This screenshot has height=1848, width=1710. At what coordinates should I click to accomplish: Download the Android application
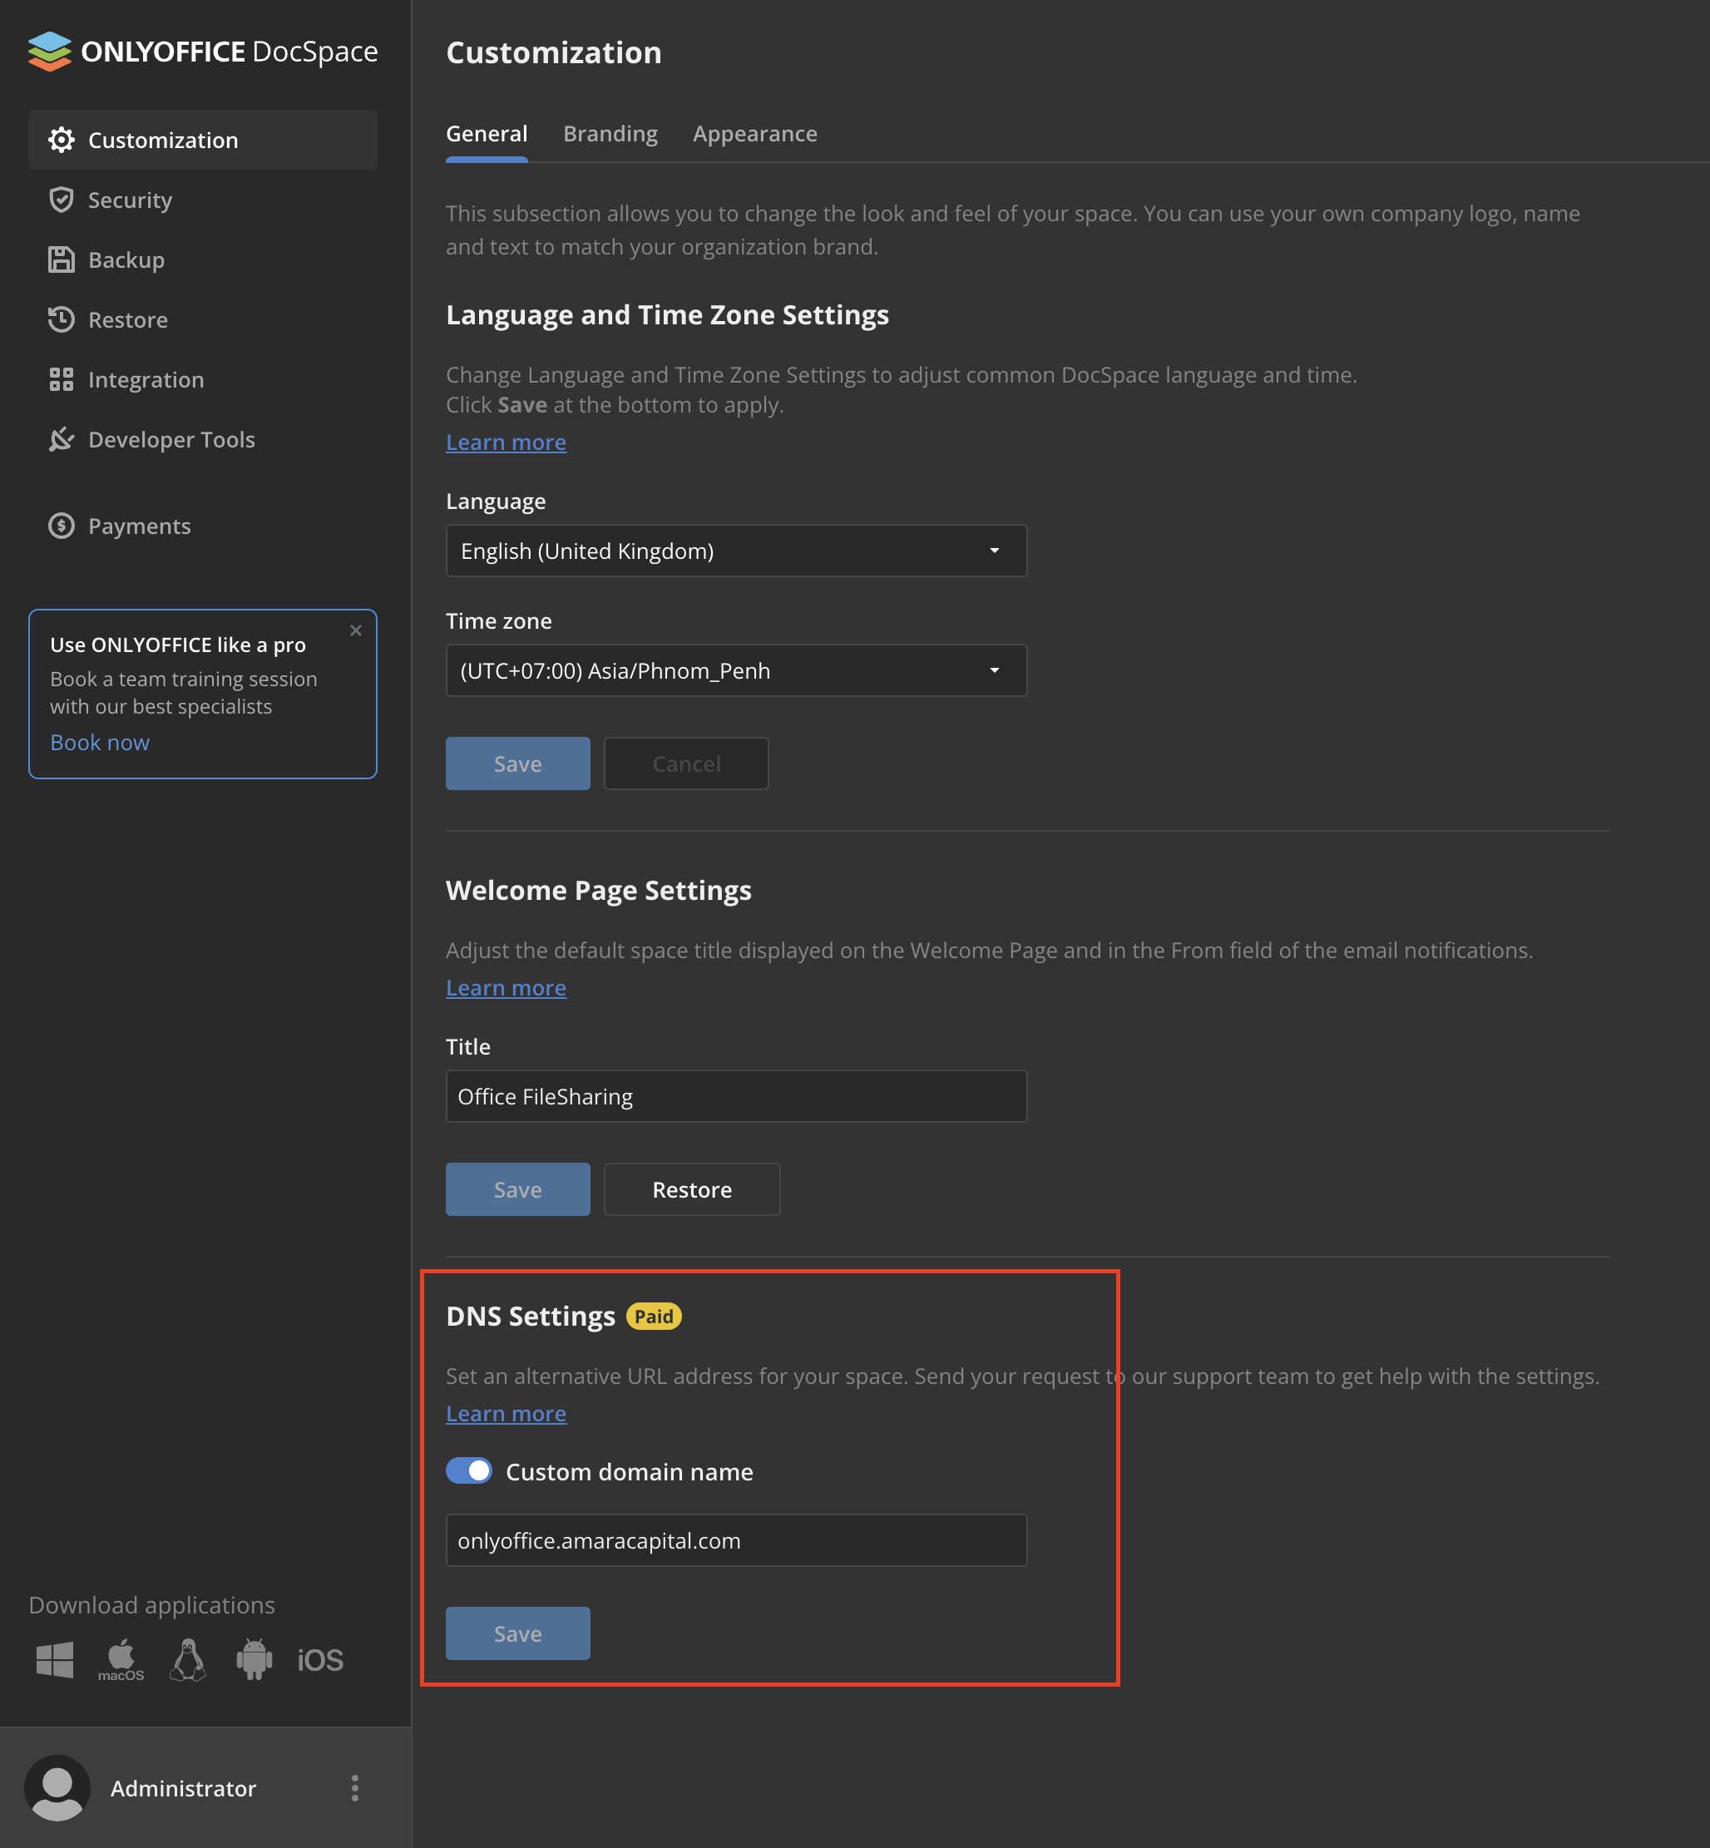[255, 1659]
